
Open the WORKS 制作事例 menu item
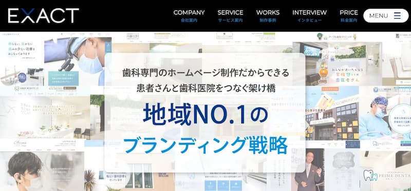[x=268, y=16]
